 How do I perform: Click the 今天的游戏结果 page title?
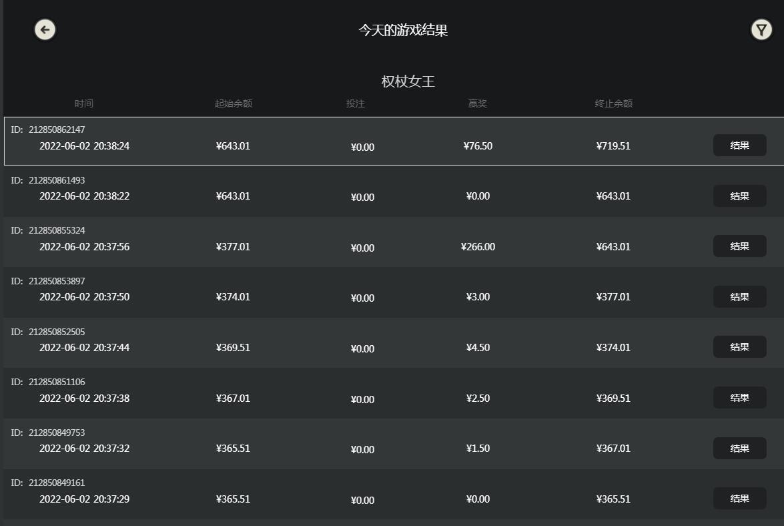(402, 30)
